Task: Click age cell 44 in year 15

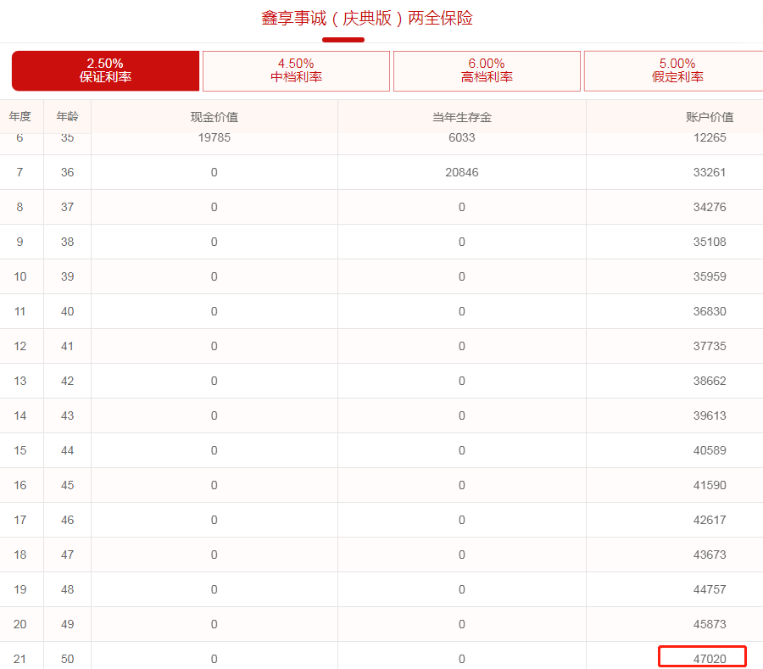Action: point(67,450)
